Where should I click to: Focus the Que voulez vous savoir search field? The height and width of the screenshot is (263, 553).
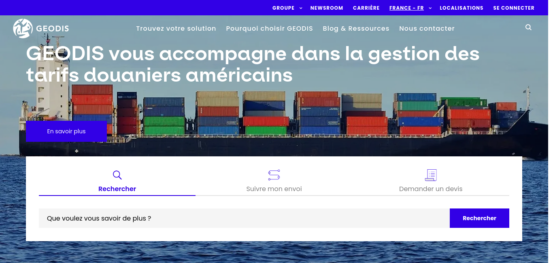[244, 218]
